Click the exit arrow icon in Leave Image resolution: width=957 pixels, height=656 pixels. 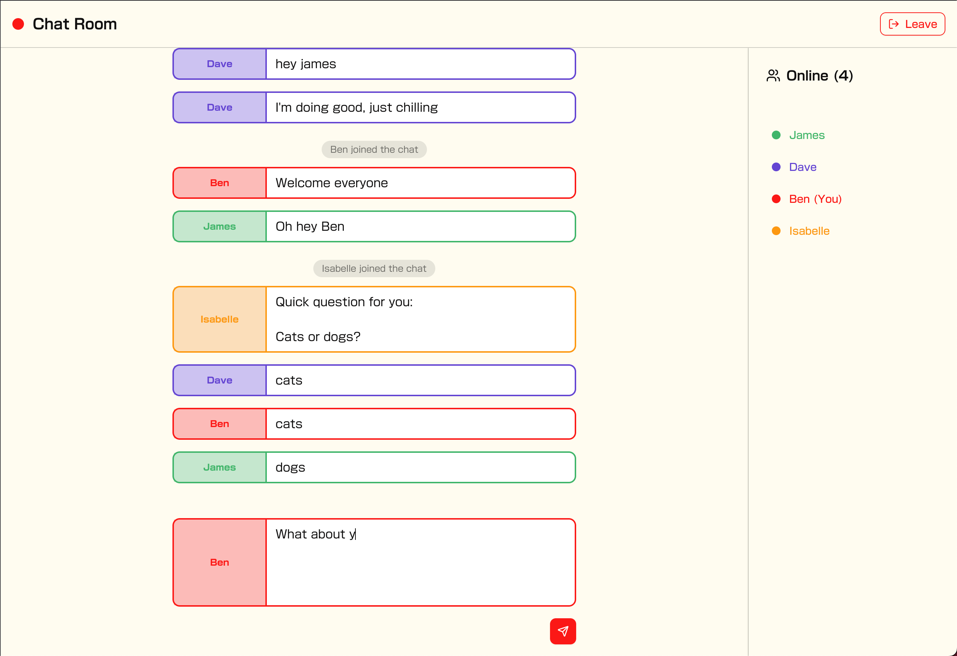point(893,24)
